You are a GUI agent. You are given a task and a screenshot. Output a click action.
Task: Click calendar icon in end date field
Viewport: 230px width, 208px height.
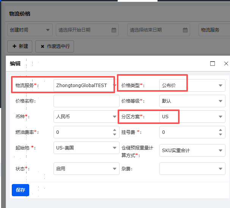tap(185, 30)
